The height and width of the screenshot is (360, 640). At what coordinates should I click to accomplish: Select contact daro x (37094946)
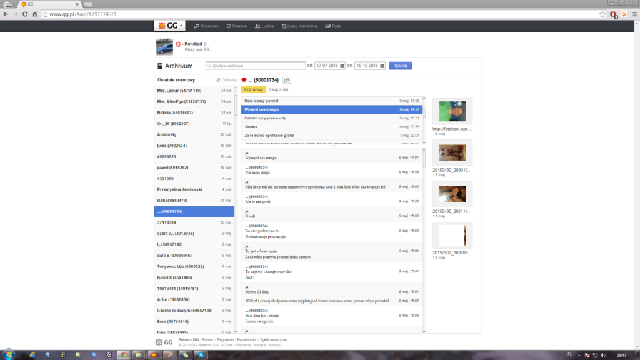[194, 256]
